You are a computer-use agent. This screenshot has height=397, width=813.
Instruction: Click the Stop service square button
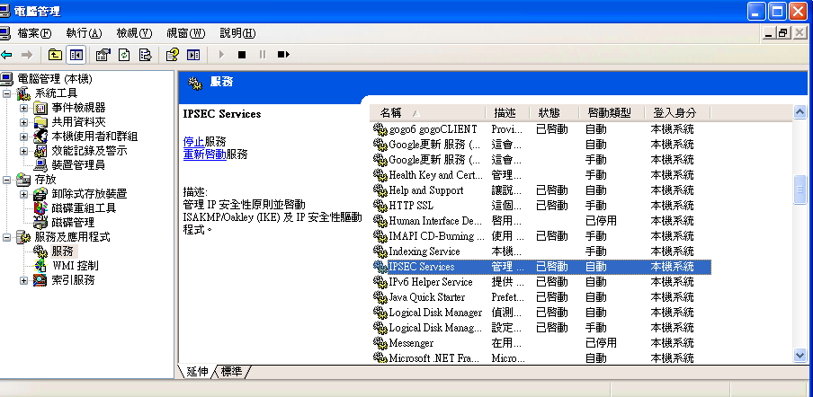242,55
